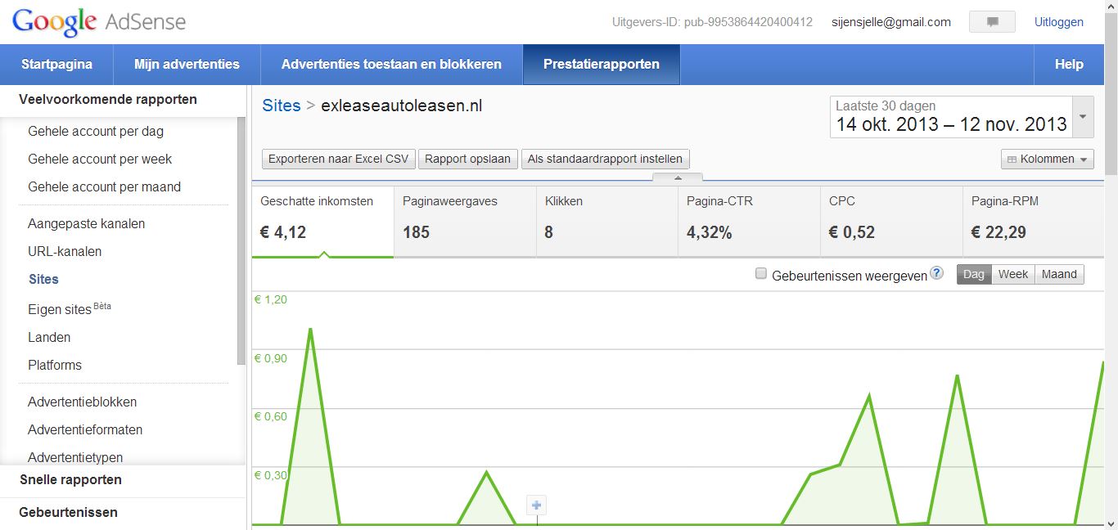Open URL-kanalen report

click(65, 251)
